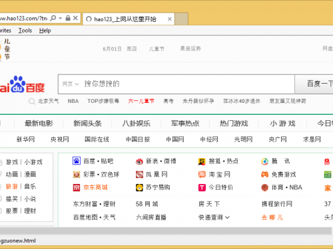
Task: Click the Baidu Tieba paw icon
Action: click(x=77, y=161)
